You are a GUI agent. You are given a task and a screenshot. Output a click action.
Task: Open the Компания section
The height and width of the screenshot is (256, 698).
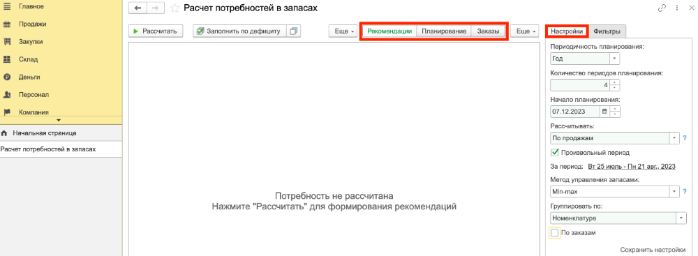[x=34, y=112]
